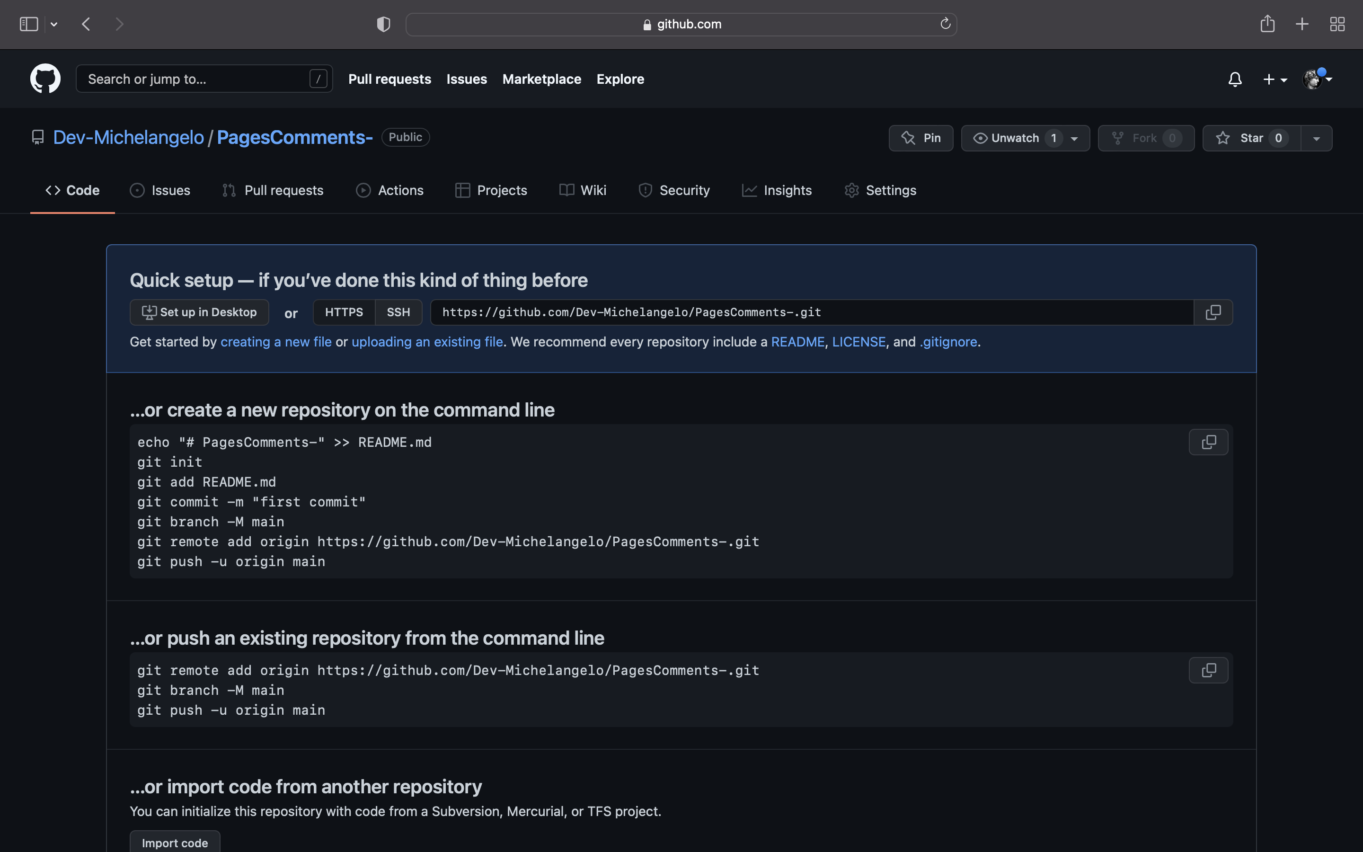Open the create new menu plus dropdown
The width and height of the screenshot is (1363, 852).
(1274, 79)
